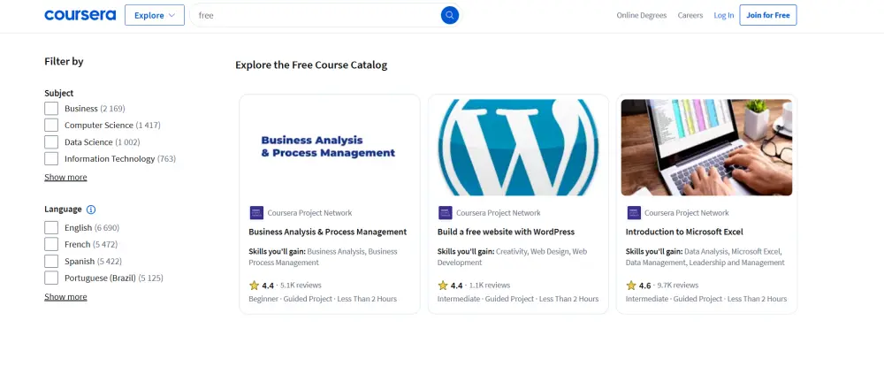The width and height of the screenshot is (884, 389).
Task: Check the Business subject filter
Action: tap(51, 108)
